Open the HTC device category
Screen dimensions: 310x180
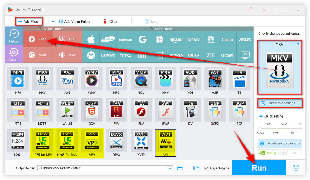[x=125, y=55]
